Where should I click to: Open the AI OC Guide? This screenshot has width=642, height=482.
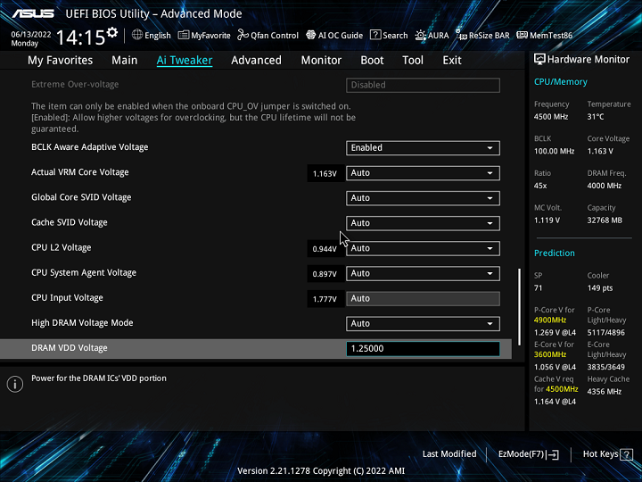(x=334, y=36)
